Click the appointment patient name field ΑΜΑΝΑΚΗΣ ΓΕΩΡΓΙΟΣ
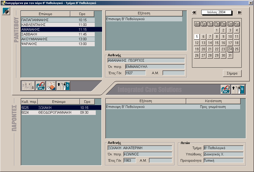Viewport: 254px width, 172px height. [146, 60]
